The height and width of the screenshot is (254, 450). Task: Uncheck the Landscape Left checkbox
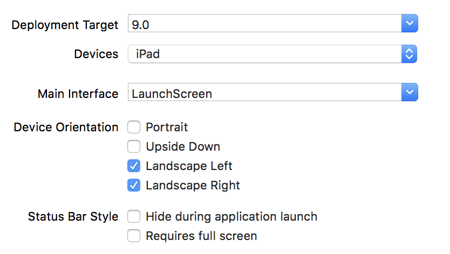[134, 166]
